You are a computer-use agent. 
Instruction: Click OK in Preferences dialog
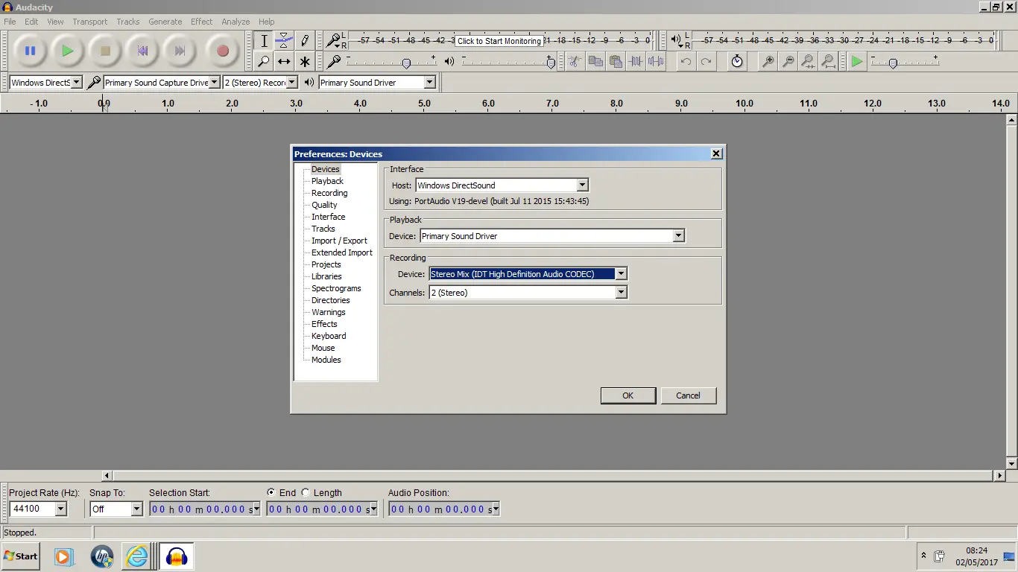tap(628, 395)
